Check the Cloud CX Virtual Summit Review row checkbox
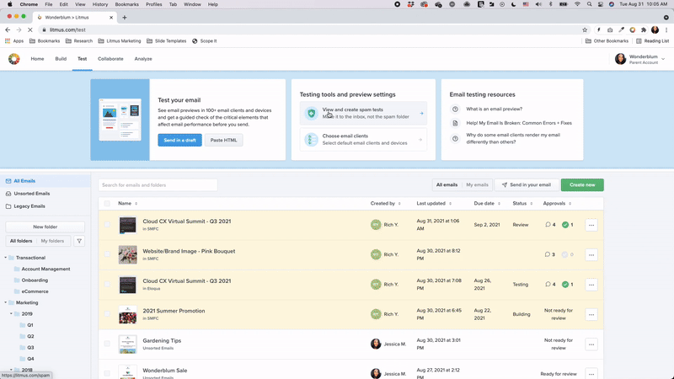The width and height of the screenshot is (674, 379). (x=107, y=225)
